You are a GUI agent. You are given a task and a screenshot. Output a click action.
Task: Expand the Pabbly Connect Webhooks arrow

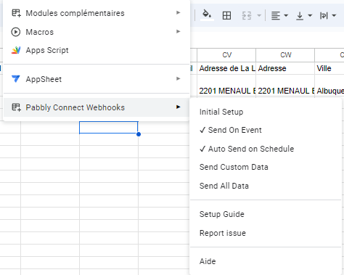179,107
